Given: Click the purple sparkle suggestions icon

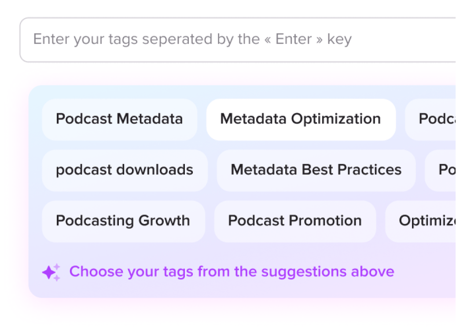Looking at the screenshot, I should (x=51, y=273).
